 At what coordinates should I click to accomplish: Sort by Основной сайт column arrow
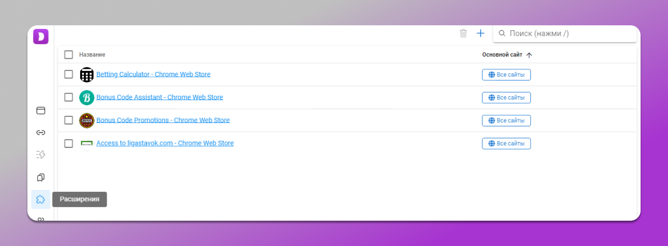[x=529, y=55]
